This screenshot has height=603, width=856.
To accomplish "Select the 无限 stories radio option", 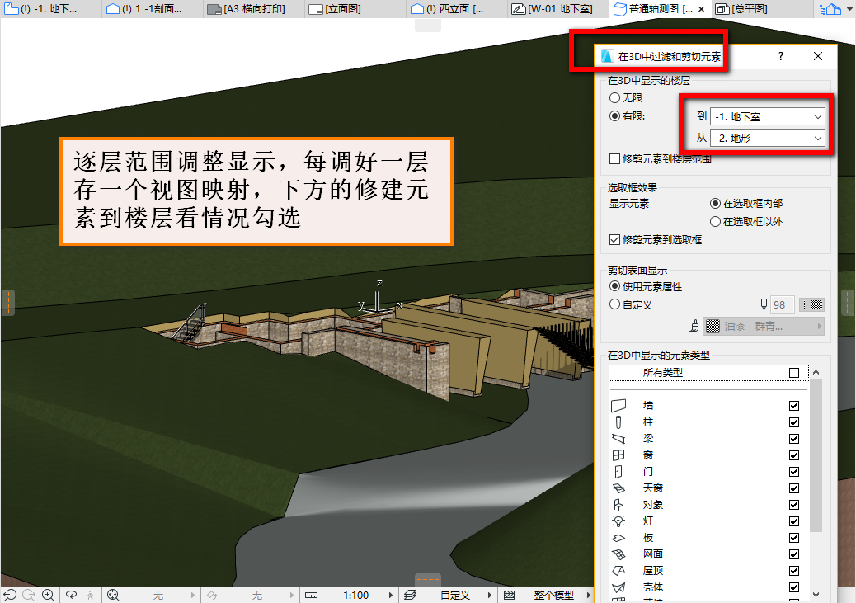I will [626, 98].
